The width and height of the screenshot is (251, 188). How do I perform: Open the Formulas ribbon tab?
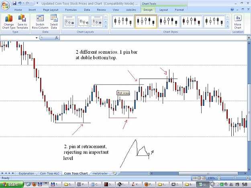tap(71, 10)
